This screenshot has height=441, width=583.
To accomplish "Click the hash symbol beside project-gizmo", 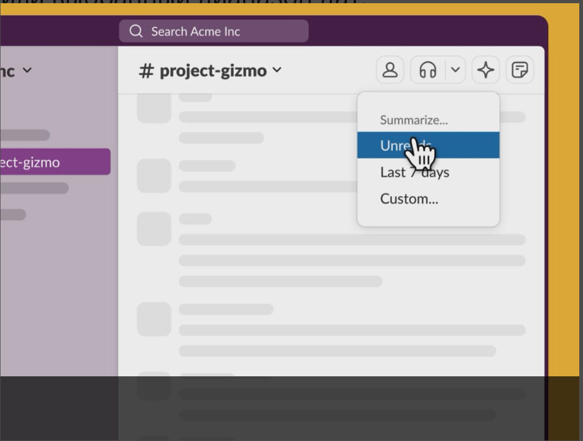I will 146,71.
